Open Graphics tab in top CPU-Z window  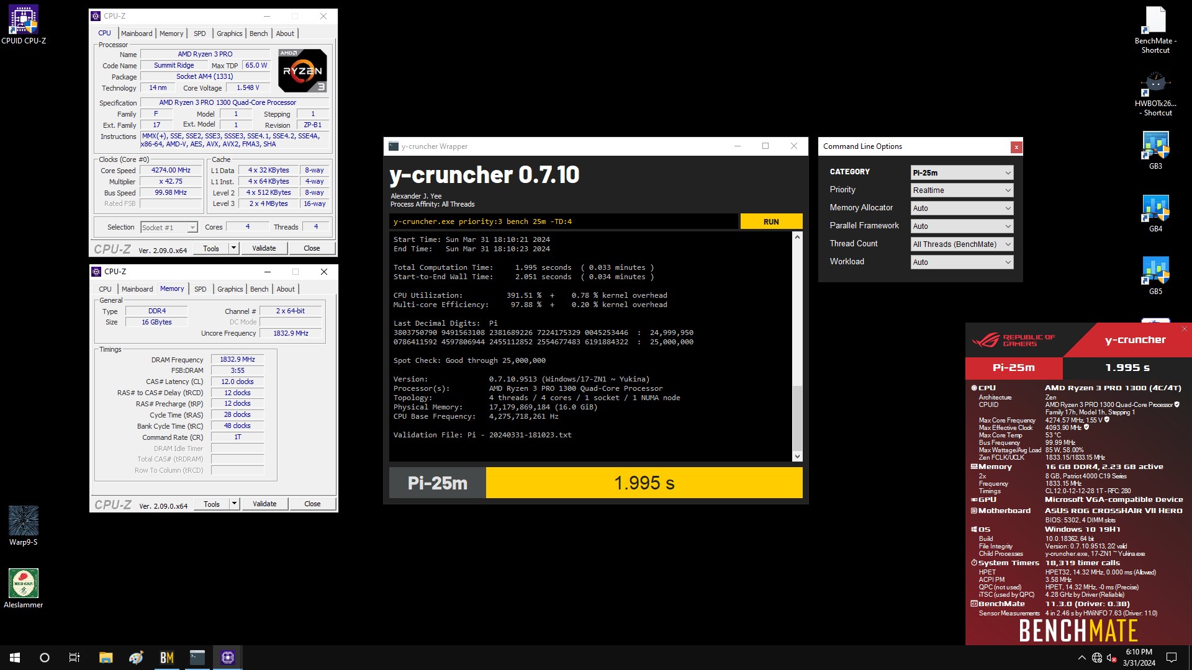click(x=229, y=33)
